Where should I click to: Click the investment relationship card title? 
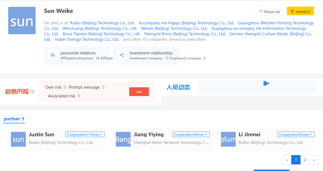151,53
